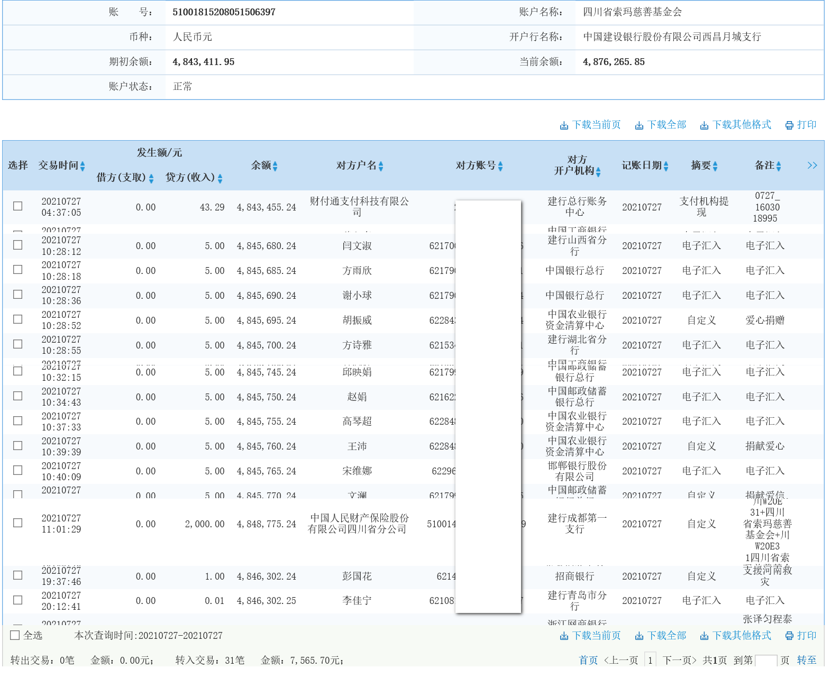The width and height of the screenshot is (831, 678).
Task: Click the 转至 go-to link
Action: click(x=807, y=660)
